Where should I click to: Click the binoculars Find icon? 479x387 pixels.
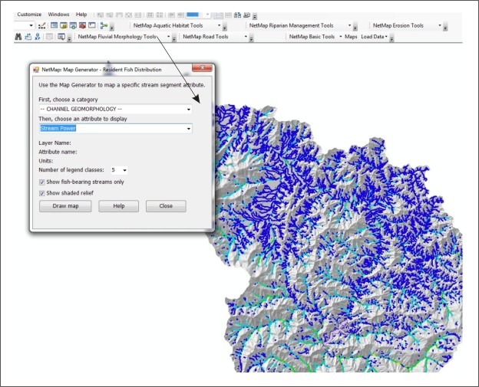click(19, 37)
